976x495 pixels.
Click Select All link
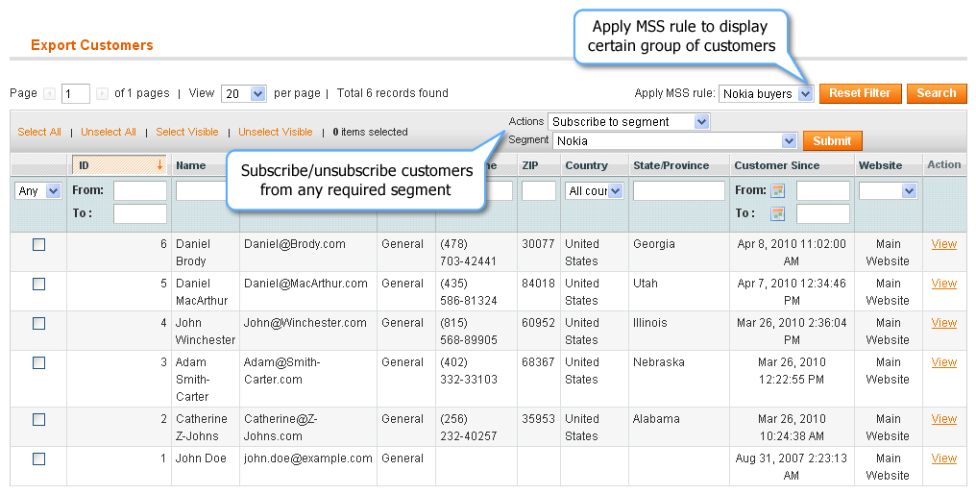click(39, 132)
